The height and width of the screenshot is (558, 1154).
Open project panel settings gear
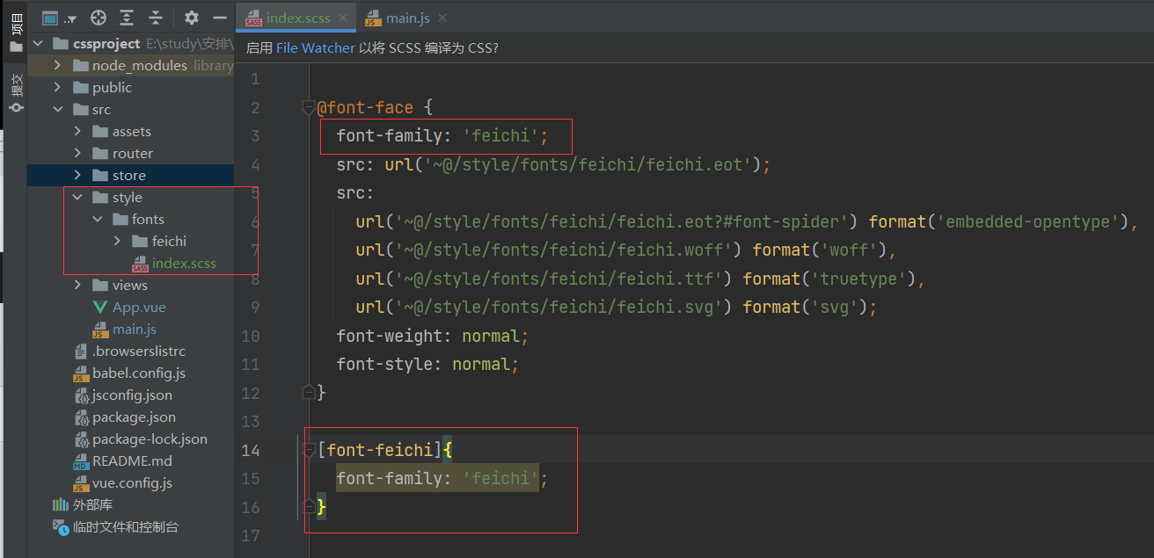coord(192,18)
